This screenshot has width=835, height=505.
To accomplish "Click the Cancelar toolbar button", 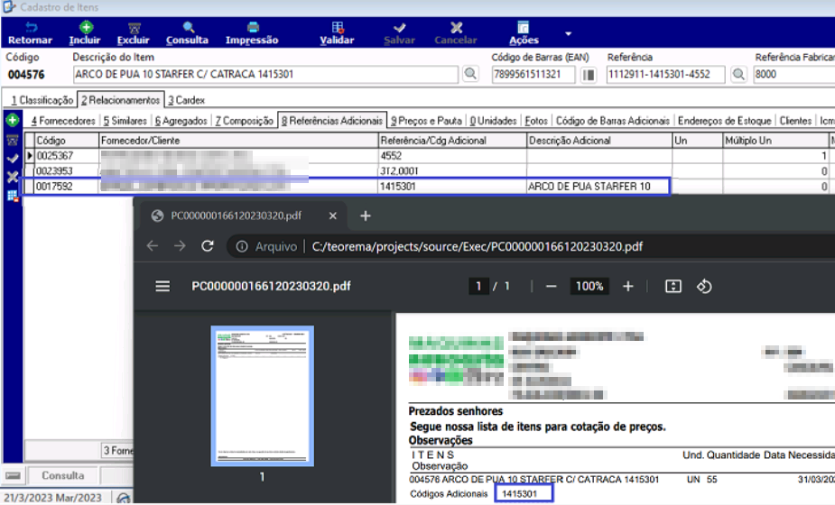I will click(x=456, y=33).
